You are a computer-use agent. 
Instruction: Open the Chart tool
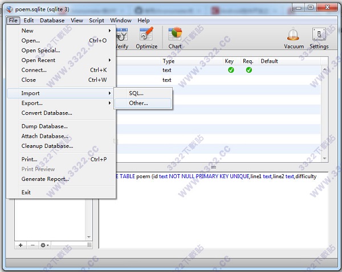coord(175,38)
